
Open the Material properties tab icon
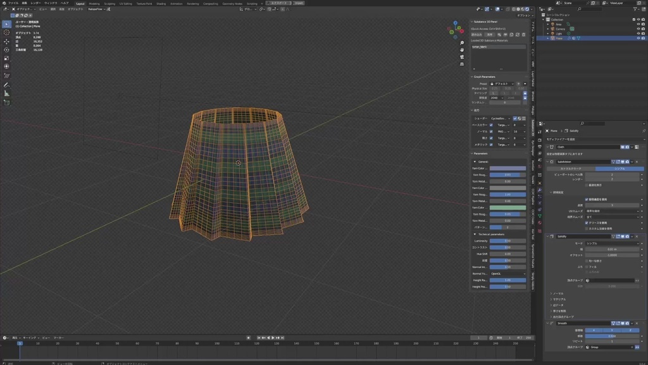pos(540,222)
